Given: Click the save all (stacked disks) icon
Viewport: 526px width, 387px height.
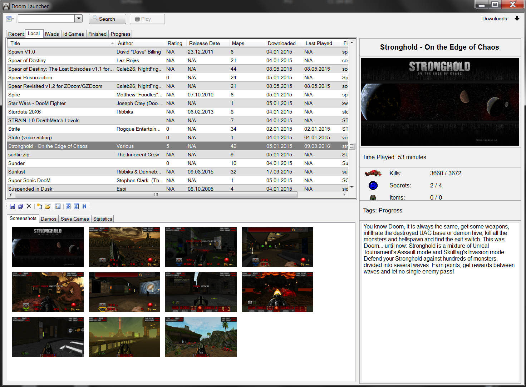Looking at the screenshot, I should coord(21,206).
